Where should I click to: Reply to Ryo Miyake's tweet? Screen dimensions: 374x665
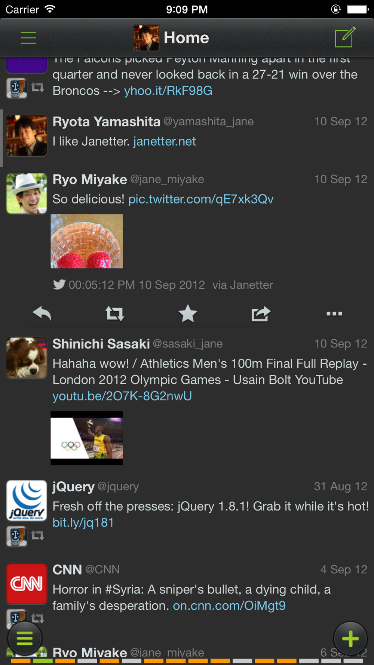point(42,313)
